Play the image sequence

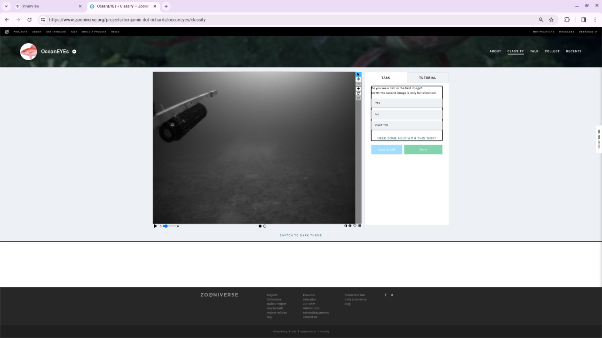(156, 226)
